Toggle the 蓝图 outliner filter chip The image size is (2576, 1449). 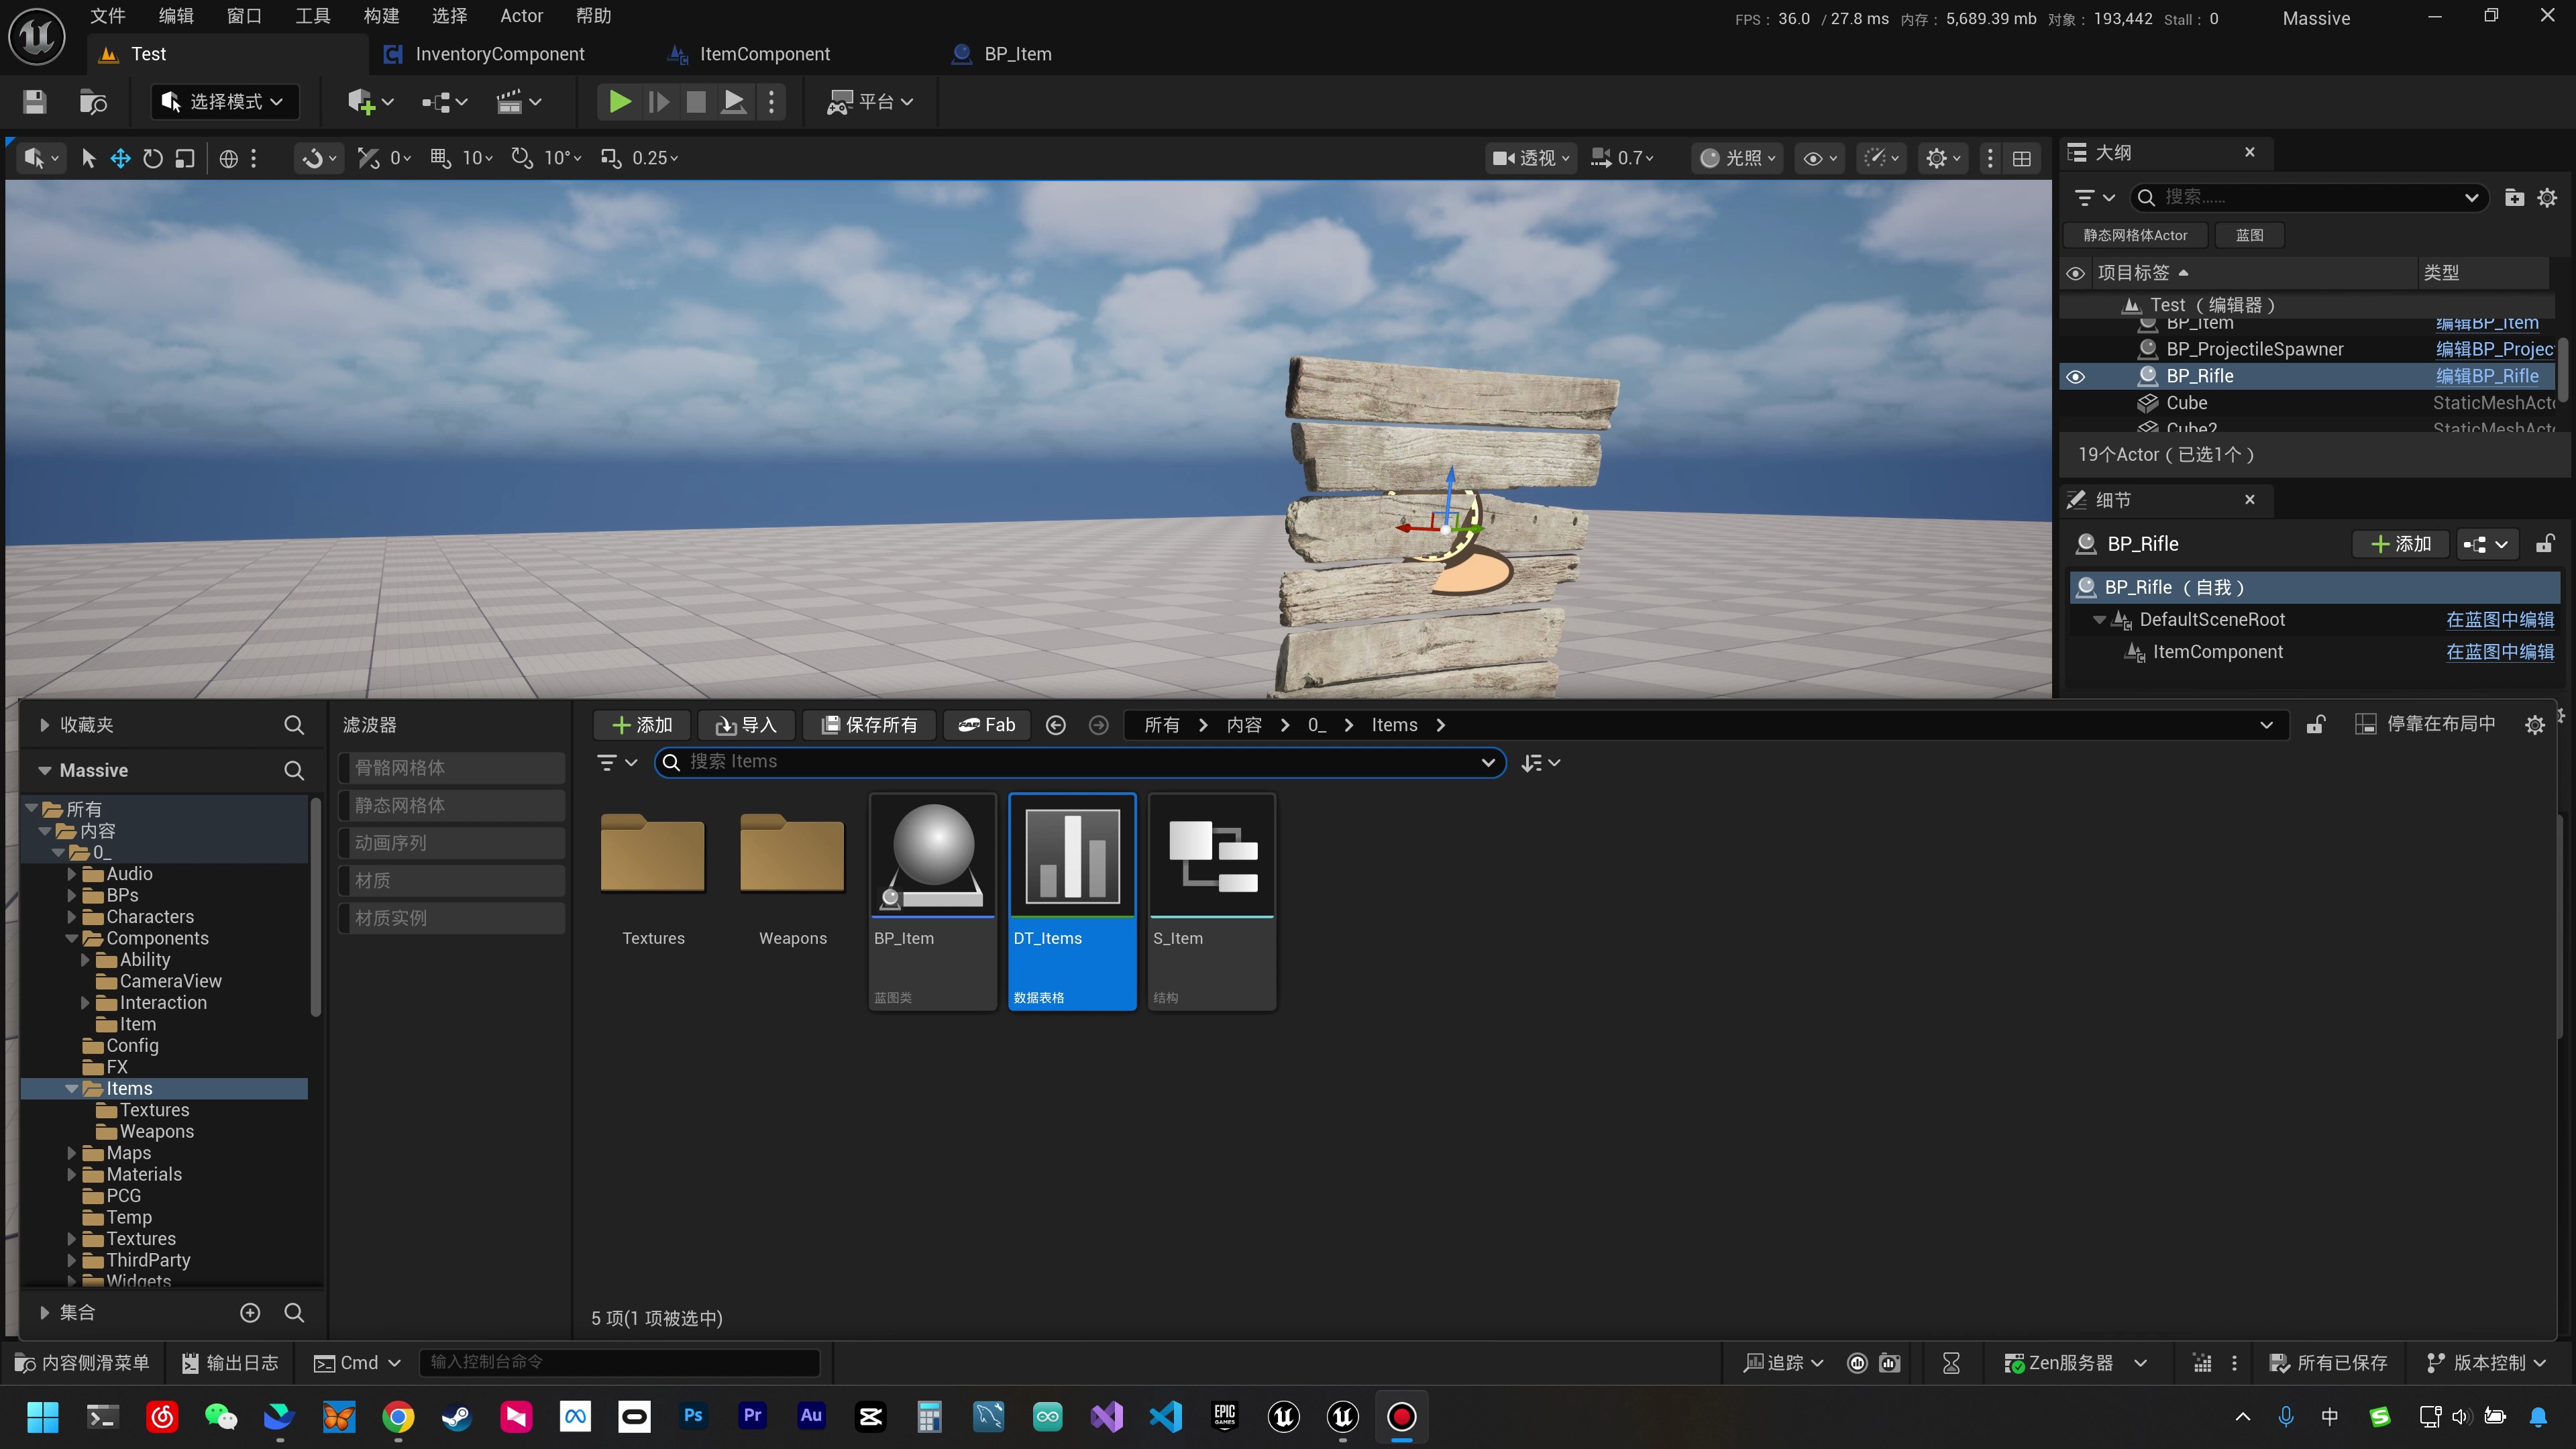pyautogui.click(x=2250, y=235)
